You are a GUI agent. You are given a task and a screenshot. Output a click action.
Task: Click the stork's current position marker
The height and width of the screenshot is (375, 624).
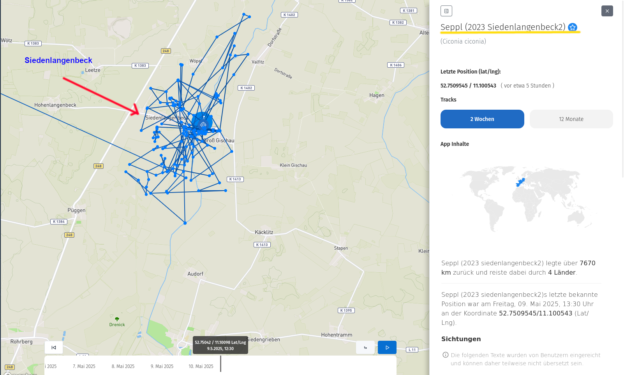tap(203, 125)
